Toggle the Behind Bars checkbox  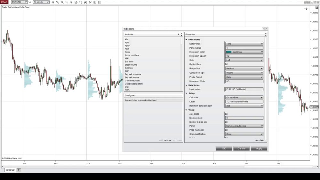pyautogui.click(x=226, y=64)
